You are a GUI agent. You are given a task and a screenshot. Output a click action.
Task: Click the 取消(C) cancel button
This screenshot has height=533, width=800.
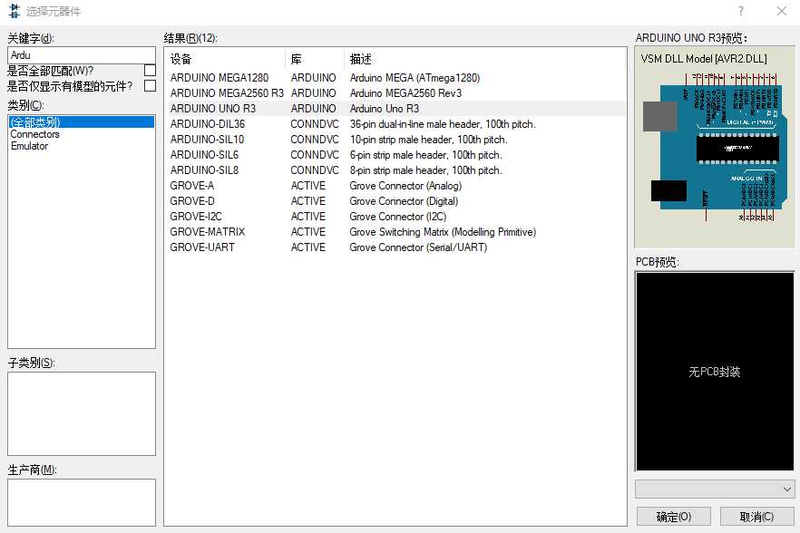tap(756, 517)
